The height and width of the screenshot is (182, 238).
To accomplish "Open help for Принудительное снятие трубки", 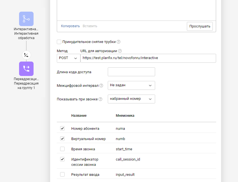I will point(118,42).
